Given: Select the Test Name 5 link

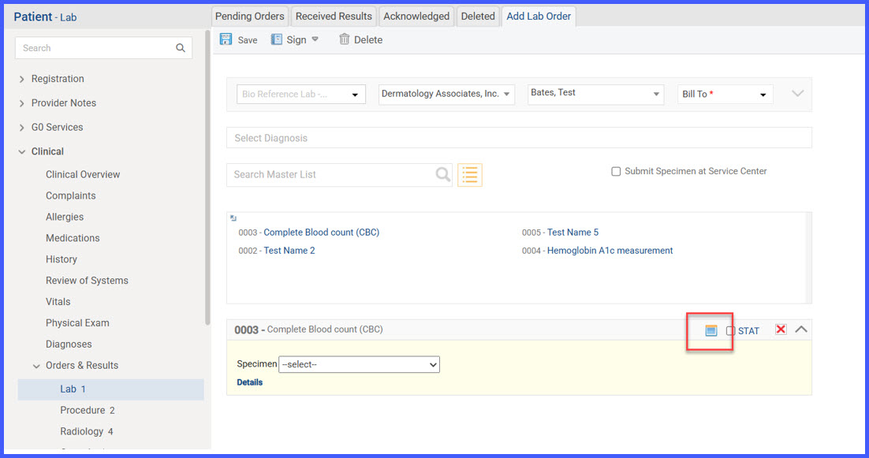Looking at the screenshot, I should [572, 232].
